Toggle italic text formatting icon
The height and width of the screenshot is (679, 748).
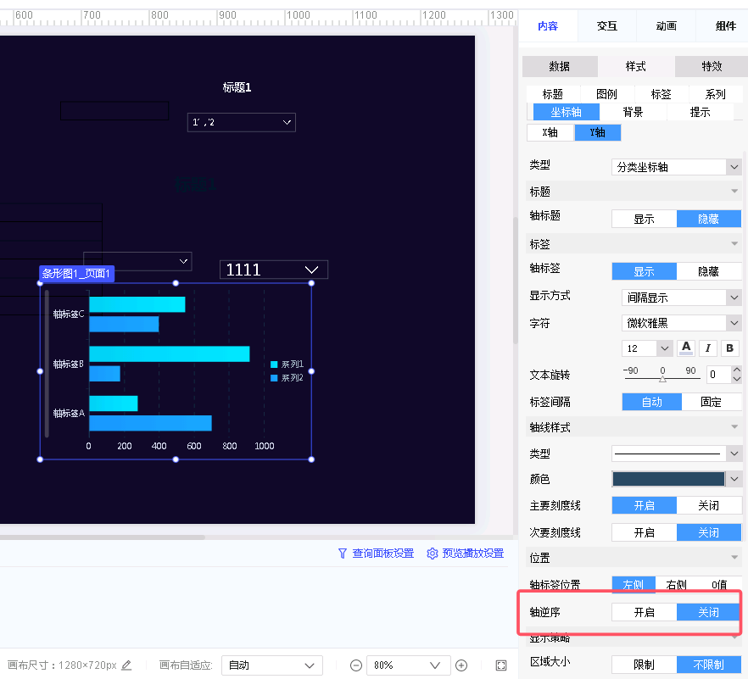pos(708,348)
